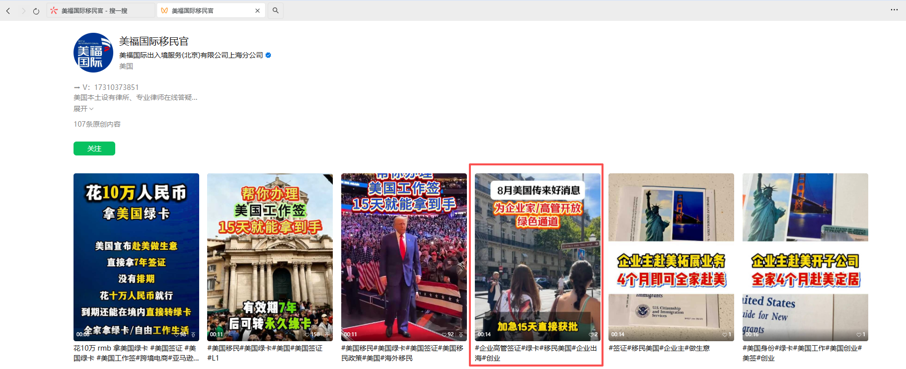Open the 企业主赴美拓展业务 video thumbnail
Image resolution: width=906 pixels, height=369 pixels.
(x=671, y=257)
